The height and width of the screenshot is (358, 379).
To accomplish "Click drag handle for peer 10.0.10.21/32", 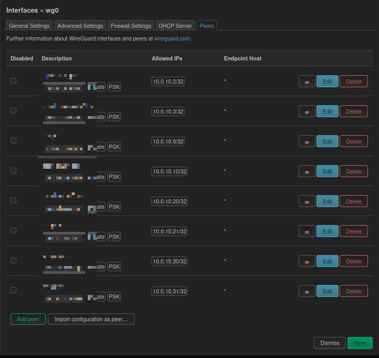I will [306, 231].
